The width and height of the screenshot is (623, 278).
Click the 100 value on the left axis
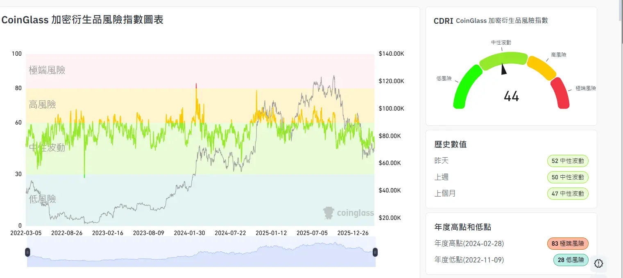(17, 54)
